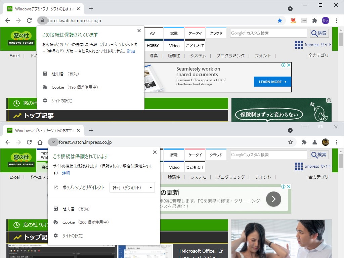Click the LEARN MORE ad button
The height and width of the screenshot is (258, 344).
tap(272, 82)
